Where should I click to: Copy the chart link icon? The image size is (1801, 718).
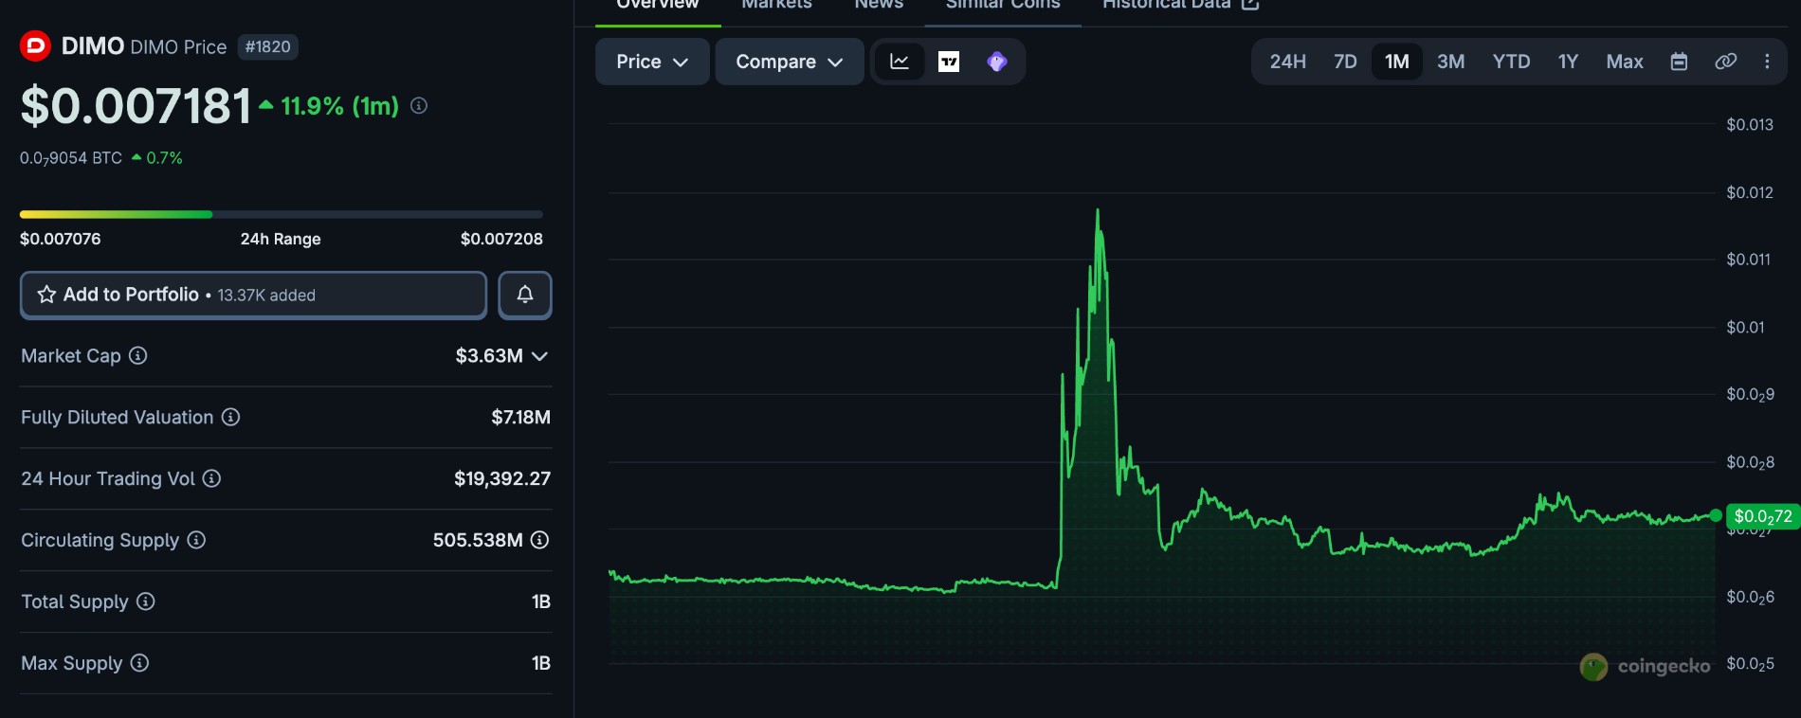click(1726, 62)
